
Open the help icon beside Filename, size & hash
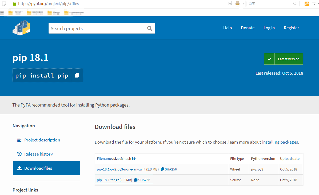(x=134, y=159)
